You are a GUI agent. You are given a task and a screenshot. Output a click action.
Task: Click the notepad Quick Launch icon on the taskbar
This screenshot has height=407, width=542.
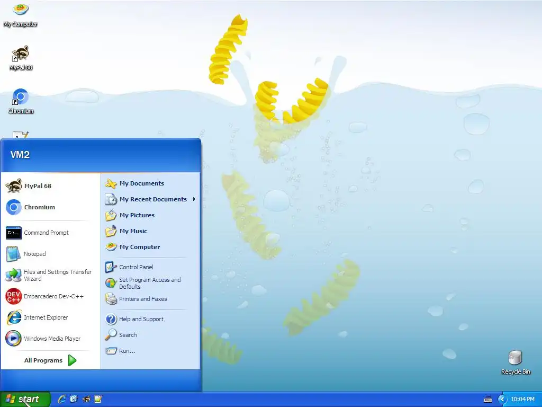[98, 399]
